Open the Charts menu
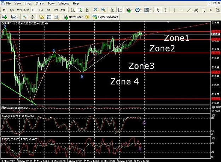Screen dimensions: 221x162 pyautogui.click(x=40, y=3)
